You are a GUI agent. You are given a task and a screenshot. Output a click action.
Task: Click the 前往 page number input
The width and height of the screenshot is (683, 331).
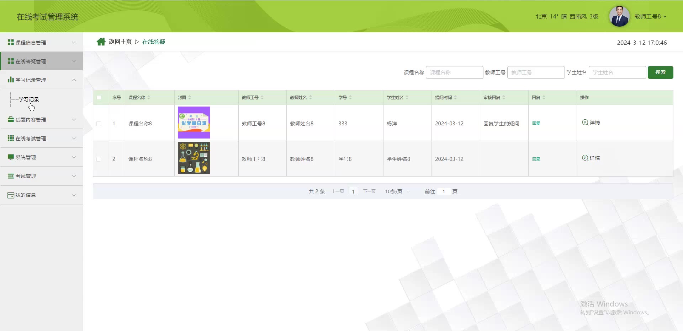pos(444,191)
